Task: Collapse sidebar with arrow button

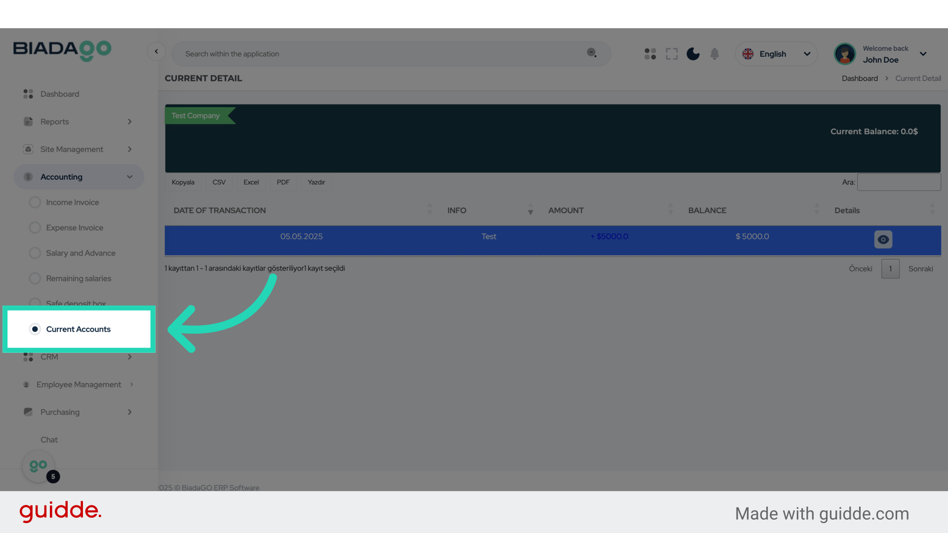Action: [x=156, y=51]
